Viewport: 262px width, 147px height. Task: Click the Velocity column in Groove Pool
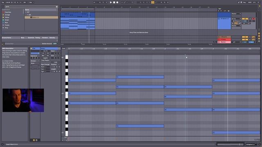pyautogui.click(x=52, y=38)
